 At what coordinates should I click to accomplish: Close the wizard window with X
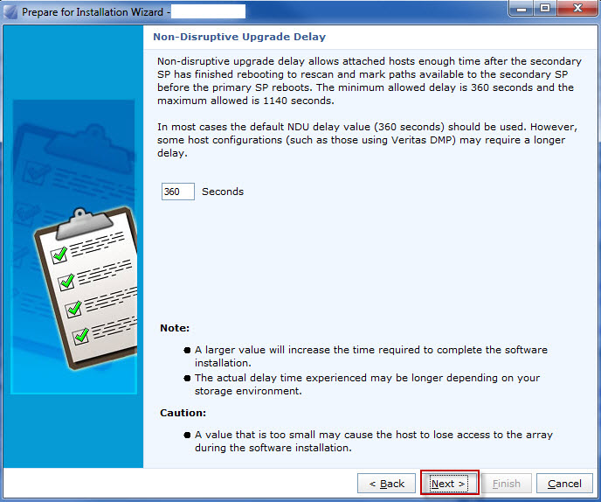[x=577, y=9]
